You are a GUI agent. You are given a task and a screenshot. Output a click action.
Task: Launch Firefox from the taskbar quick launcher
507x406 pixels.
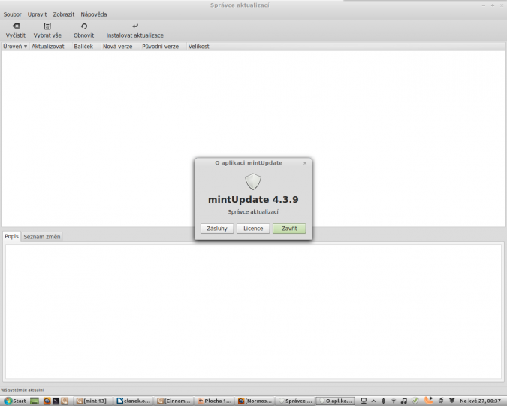pyautogui.click(x=47, y=401)
